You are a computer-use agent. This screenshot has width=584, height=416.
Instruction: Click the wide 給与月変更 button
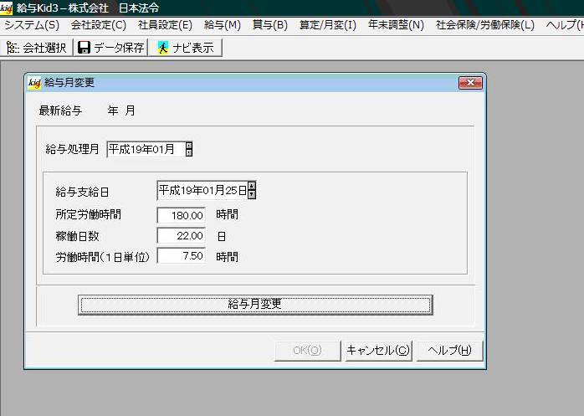[255, 305]
